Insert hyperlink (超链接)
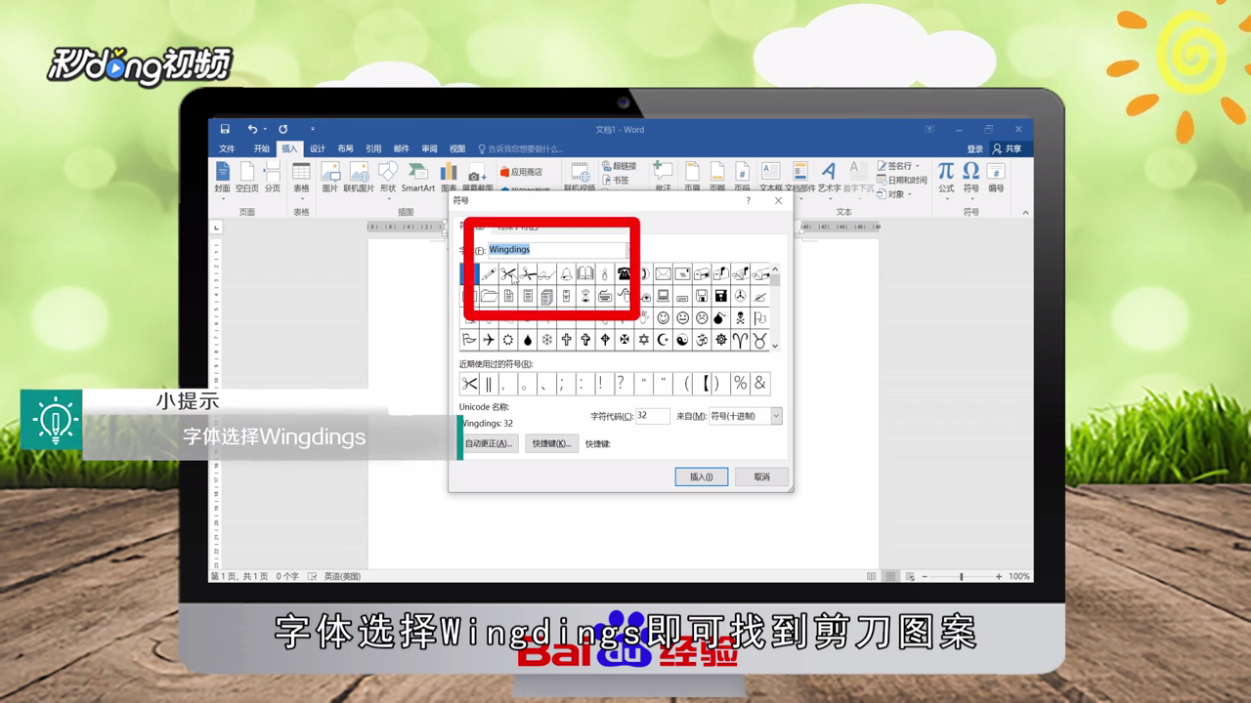Viewport: 1251px width, 703px height. coord(619,166)
